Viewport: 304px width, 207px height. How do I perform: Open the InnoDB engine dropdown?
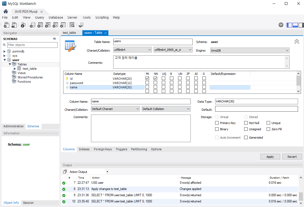click(x=250, y=51)
